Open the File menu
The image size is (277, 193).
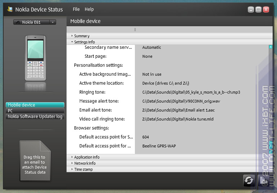[x=76, y=9]
